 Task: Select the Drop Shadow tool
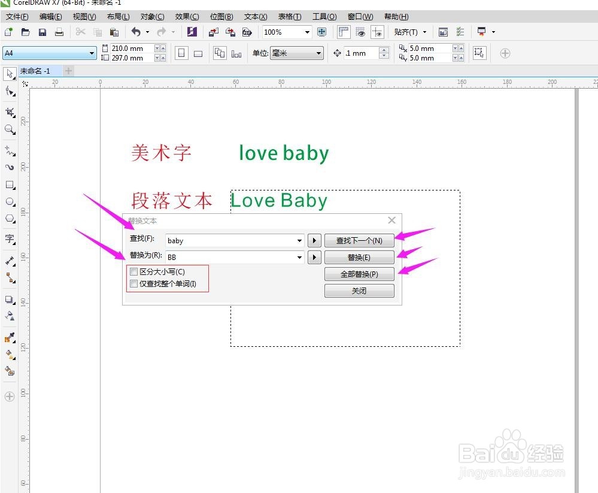10,300
